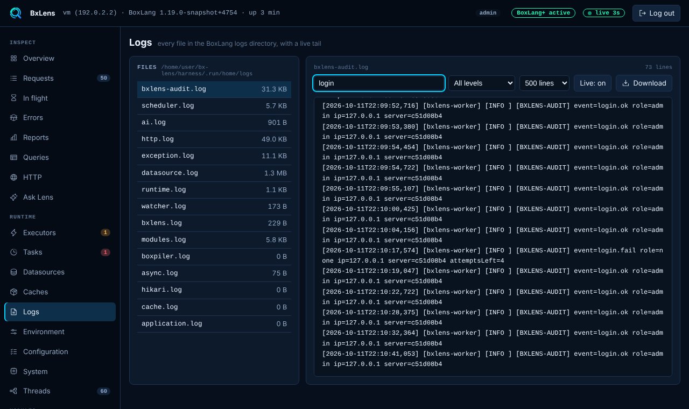The height and width of the screenshot is (409, 689).
Task: Click the System chip icon
Action: [13, 371]
